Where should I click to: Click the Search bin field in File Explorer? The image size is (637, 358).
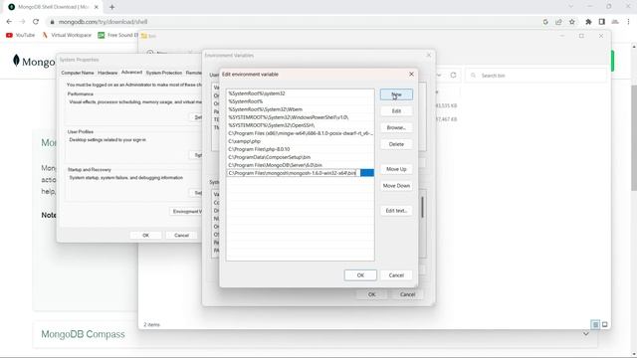click(x=536, y=76)
